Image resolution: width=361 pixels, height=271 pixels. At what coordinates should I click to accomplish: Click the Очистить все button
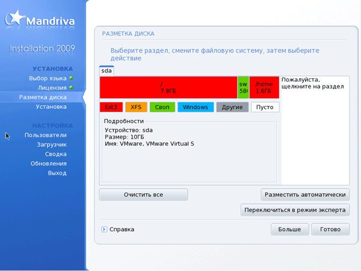click(143, 195)
